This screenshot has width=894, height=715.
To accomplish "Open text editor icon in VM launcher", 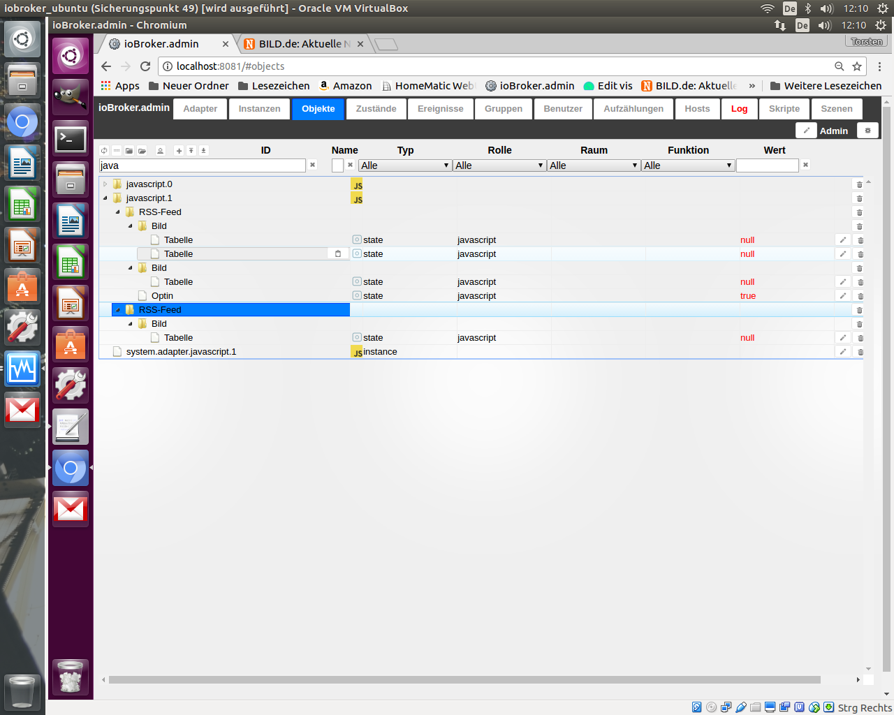I will coord(71,427).
